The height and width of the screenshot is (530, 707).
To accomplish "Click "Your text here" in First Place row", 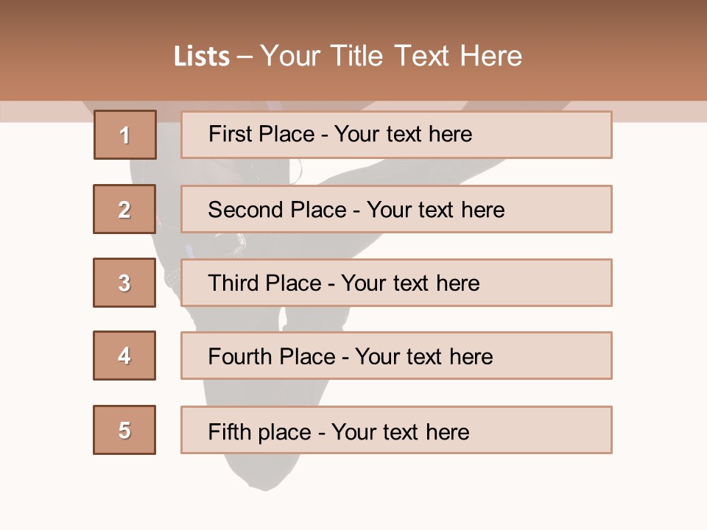I will (x=403, y=134).
